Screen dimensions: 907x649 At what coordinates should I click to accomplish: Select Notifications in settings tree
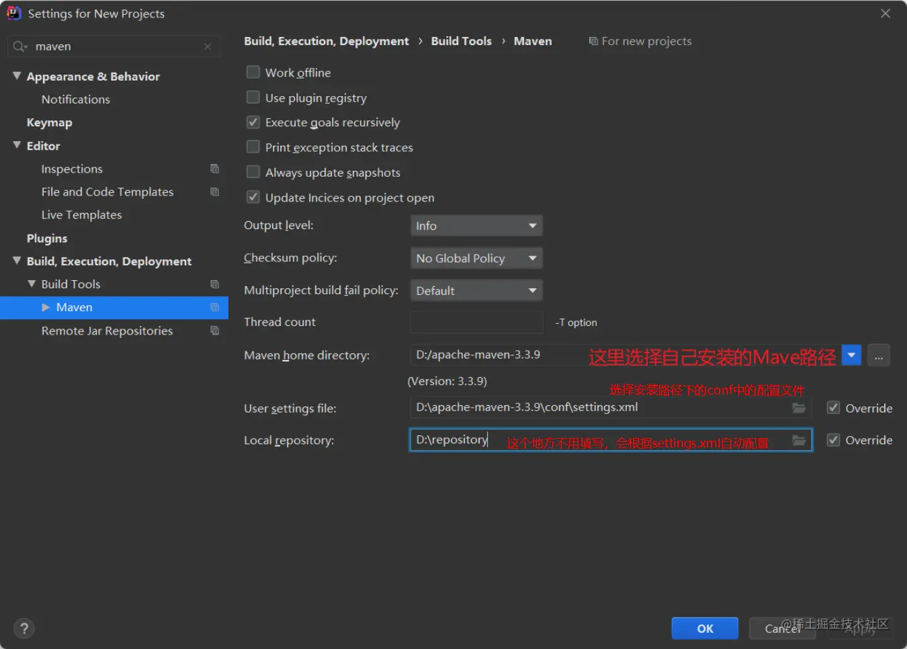click(x=75, y=99)
